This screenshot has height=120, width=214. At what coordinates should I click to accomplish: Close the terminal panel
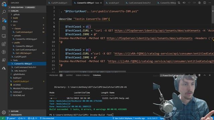(210, 75)
